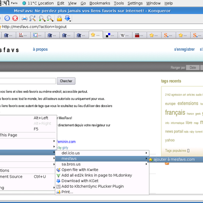Expand the del.icio.us submenu arrow
Image resolution: width=203 pixels, height=203 pixels.
146,153
